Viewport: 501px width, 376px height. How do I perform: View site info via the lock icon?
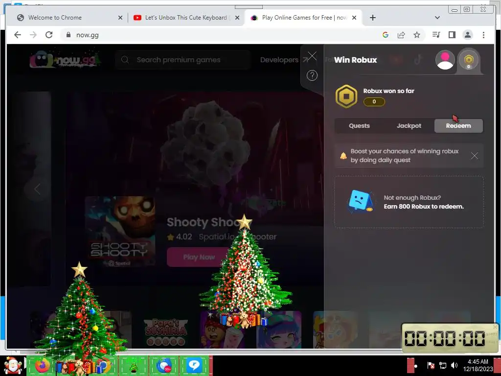click(68, 35)
